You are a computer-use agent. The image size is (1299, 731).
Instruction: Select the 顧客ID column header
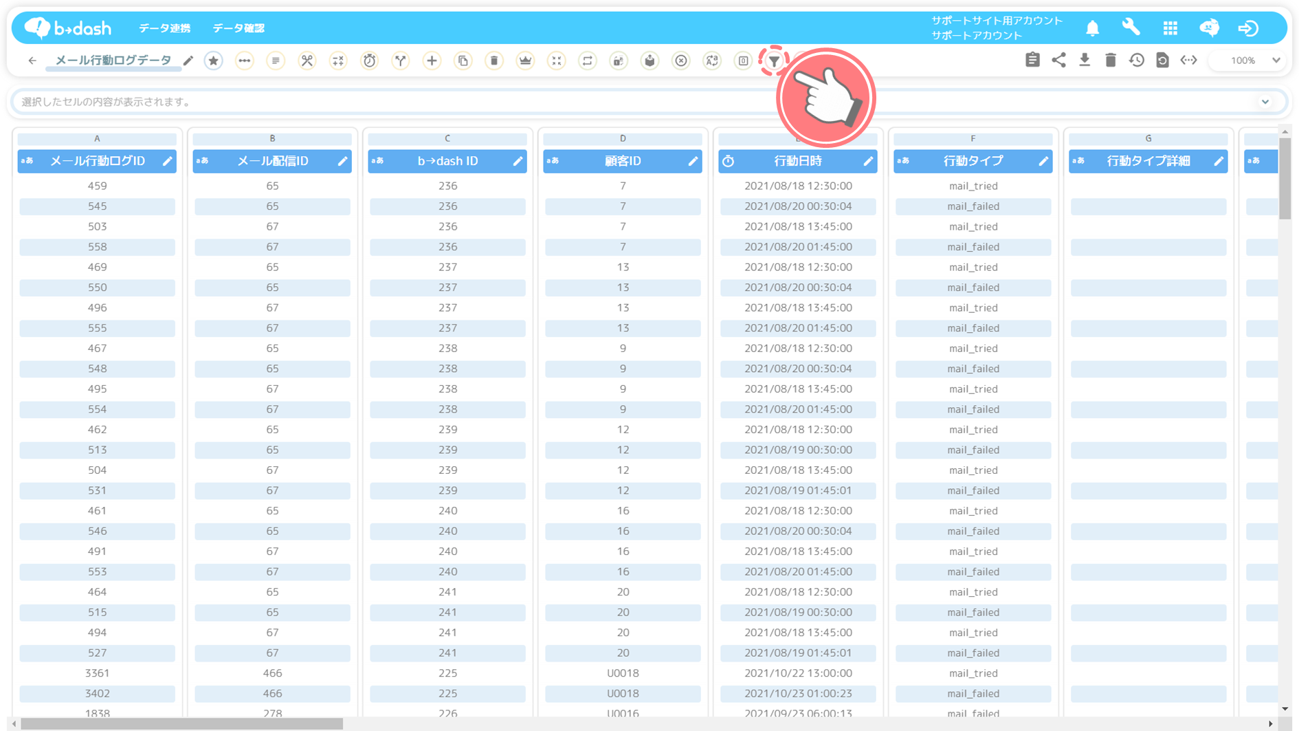pyautogui.click(x=623, y=161)
